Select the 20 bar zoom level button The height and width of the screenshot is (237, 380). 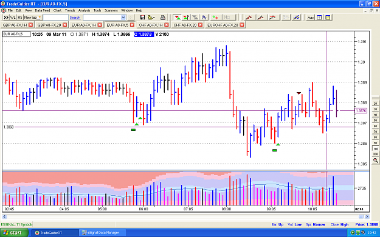[x=376, y=104]
